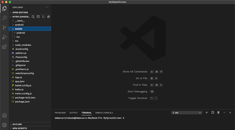Screen dimensions: 235x130
Task: Click the New File icon in explorer
Action: (33, 17)
